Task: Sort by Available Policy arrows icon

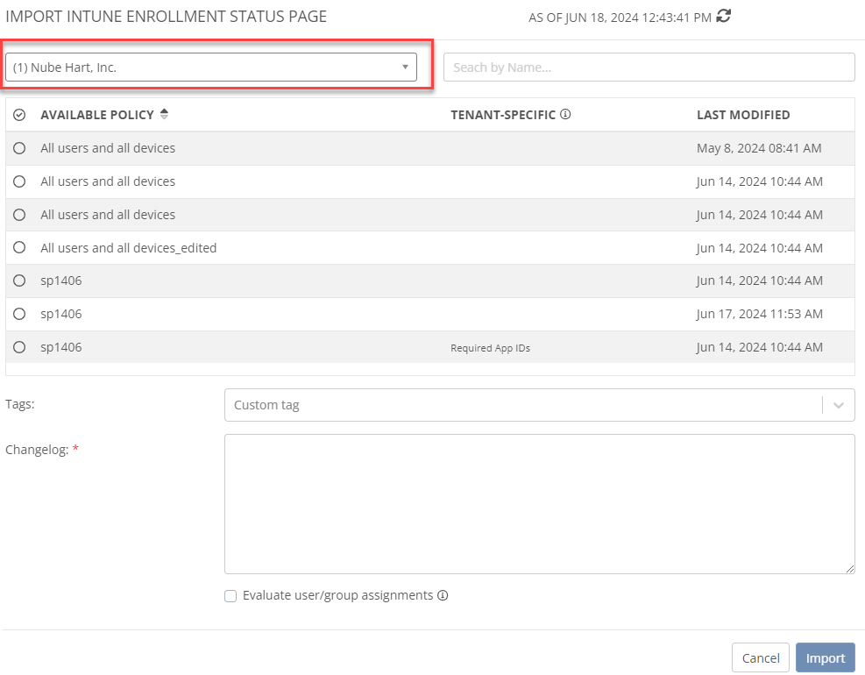Action: [x=164, y=114]
